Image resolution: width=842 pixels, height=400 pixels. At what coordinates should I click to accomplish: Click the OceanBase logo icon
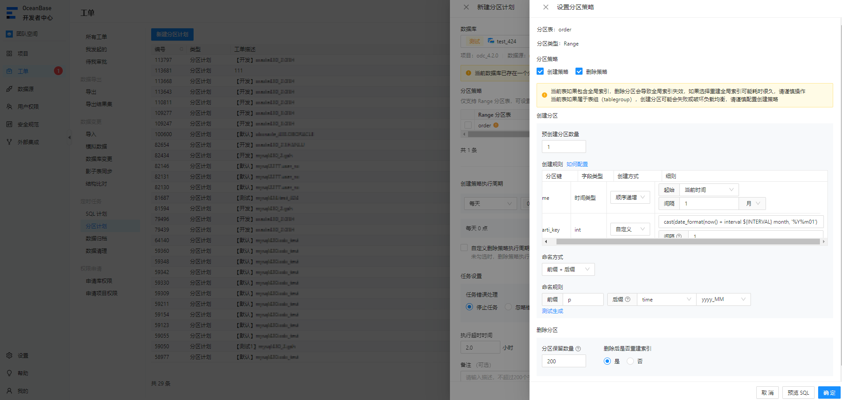coord(12,13)
